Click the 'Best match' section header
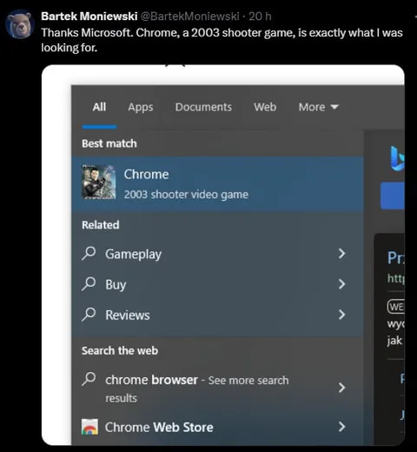 pyautogui.click(x=109, y=143)
